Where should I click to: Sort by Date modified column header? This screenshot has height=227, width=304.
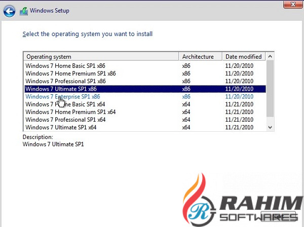click(244, 57)
